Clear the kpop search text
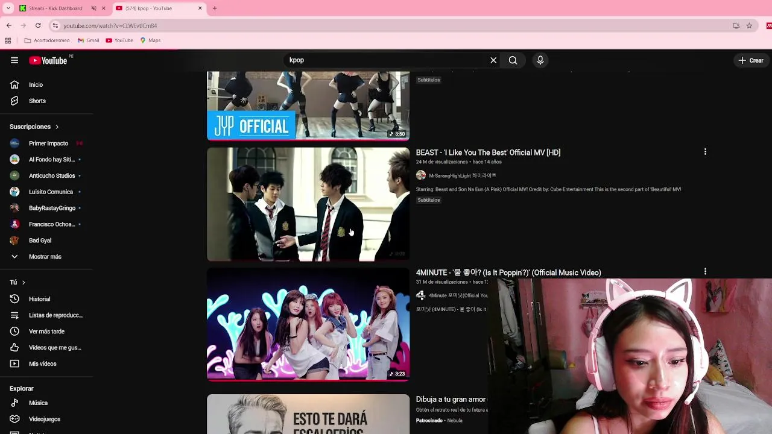772x434 pixels. [x=493, y=60]
